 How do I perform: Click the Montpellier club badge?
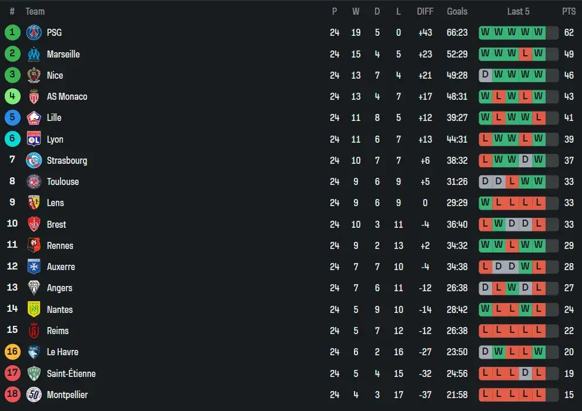tap(34, 395)
